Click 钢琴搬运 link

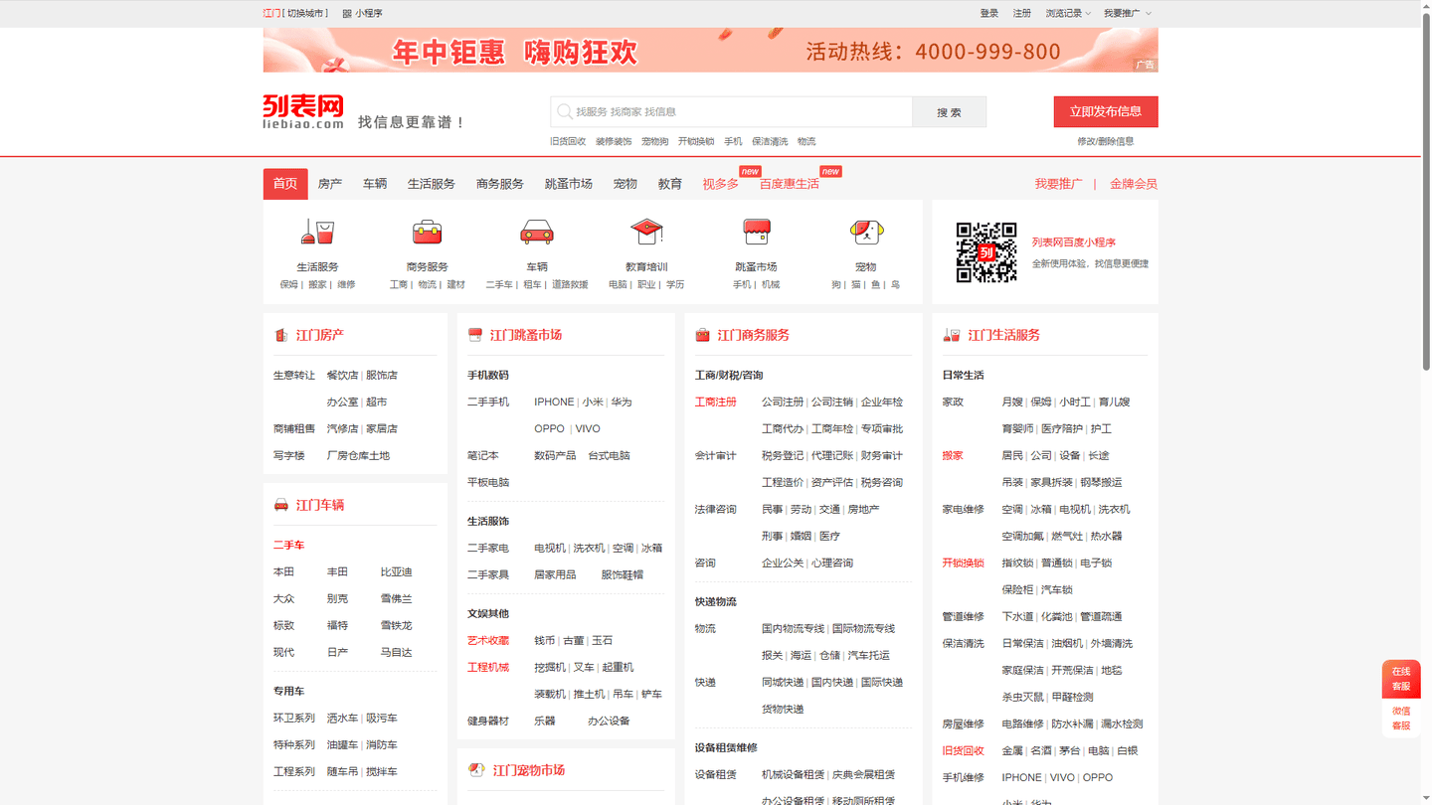click(1102, 483)
